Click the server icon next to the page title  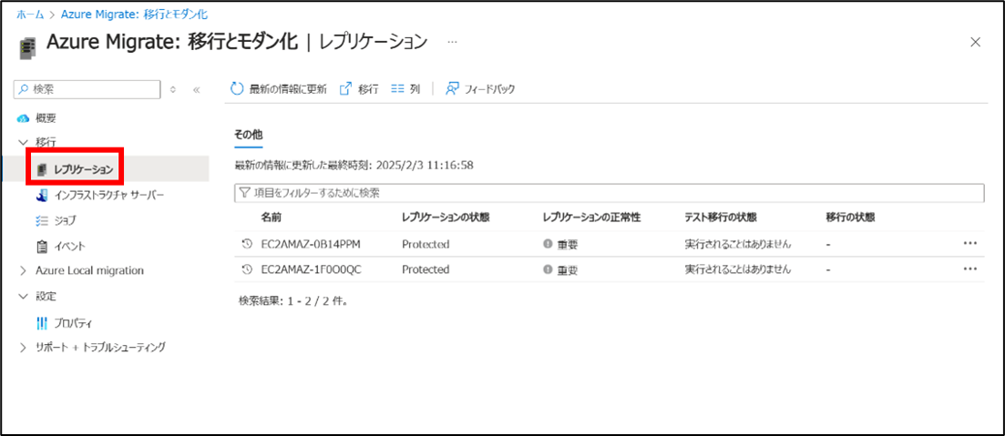click(x=28, y=48)
